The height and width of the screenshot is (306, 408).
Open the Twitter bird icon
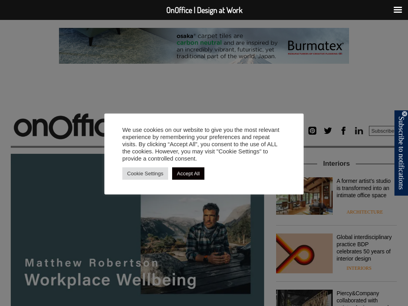point(328,131)
